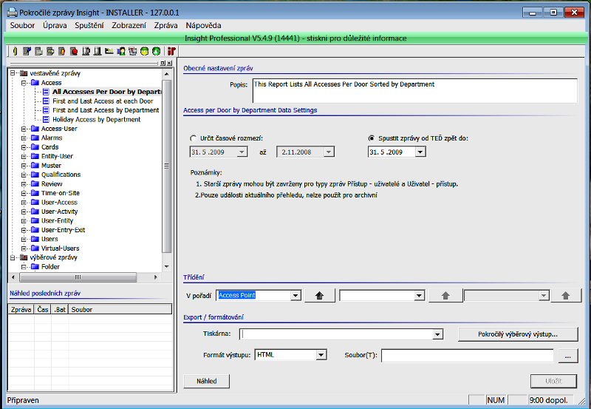Click the up arrow beside Access Point sort

[x=319, y=296]
